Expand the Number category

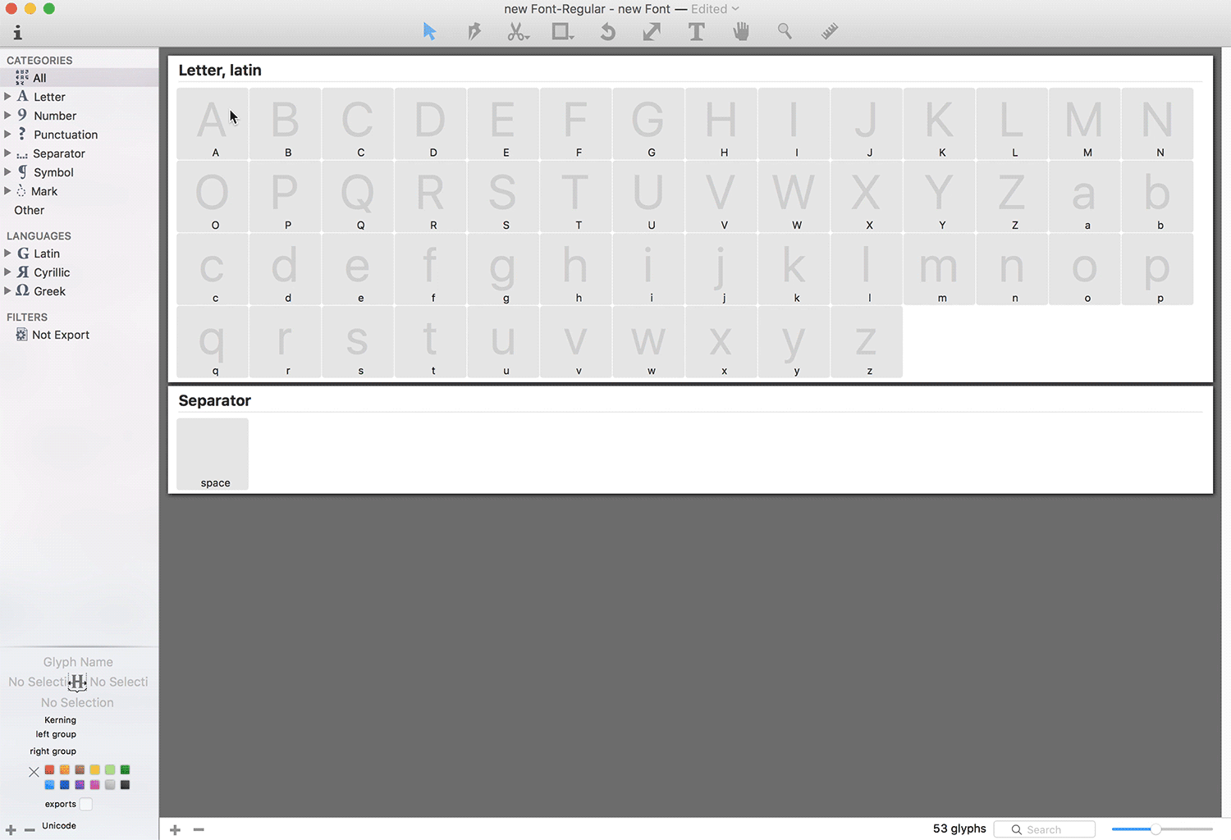point(7,115)
